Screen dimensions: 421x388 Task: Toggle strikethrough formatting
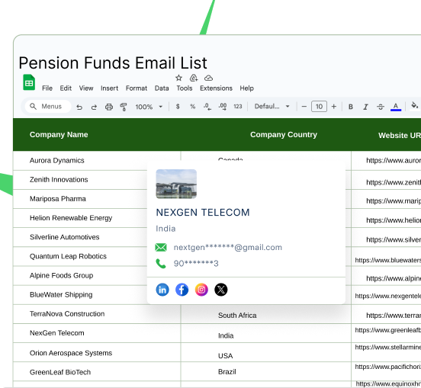pyautogui.click(x=381, y=107)
